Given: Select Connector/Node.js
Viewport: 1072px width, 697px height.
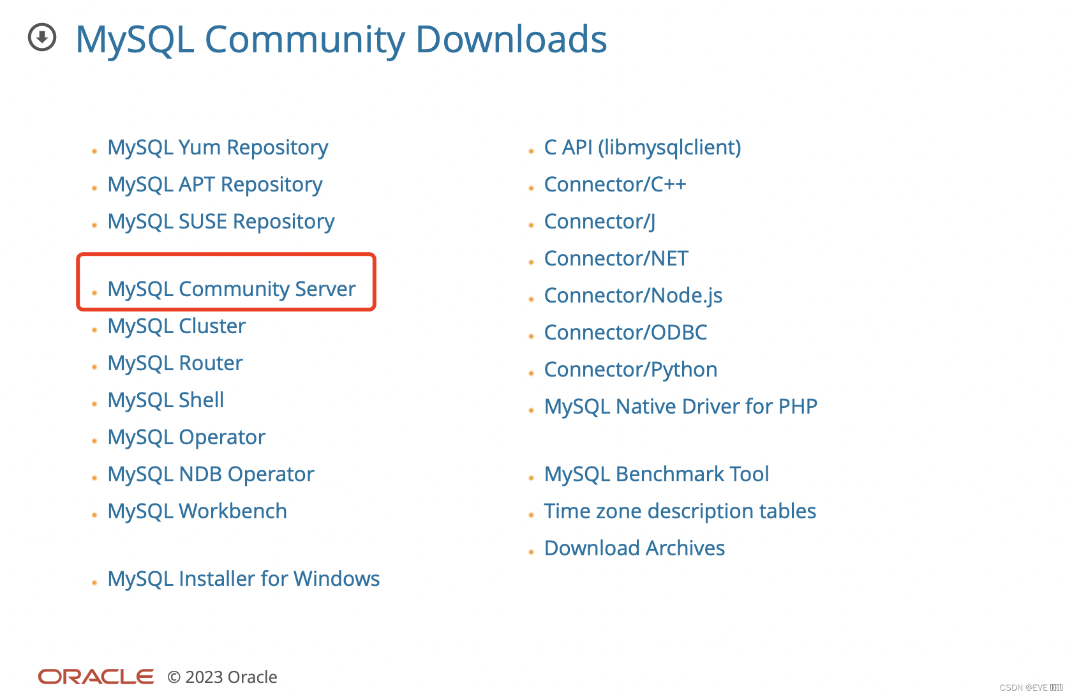Looking at the screenshot, I should click(x=633, y=295).
